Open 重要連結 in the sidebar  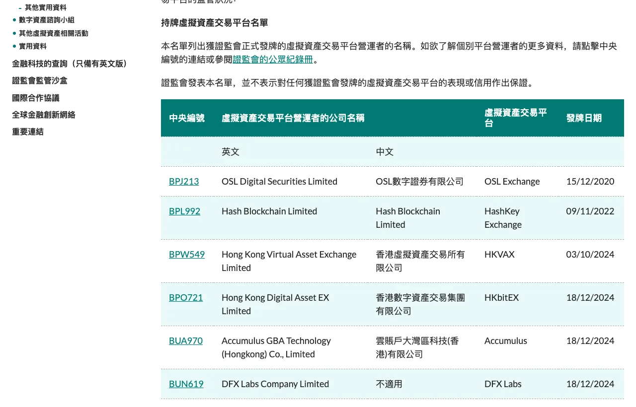click(28, 132)
